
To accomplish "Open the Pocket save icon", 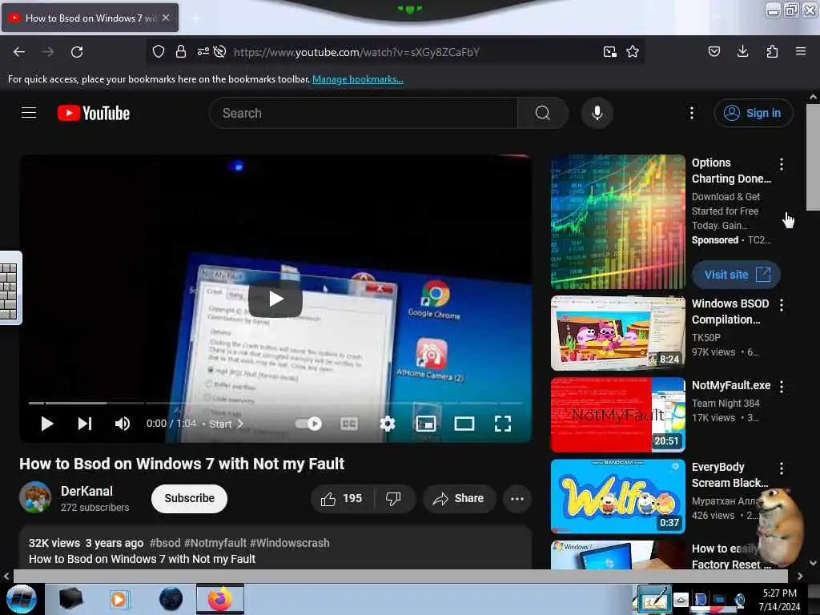I will [x=714, y=51].
